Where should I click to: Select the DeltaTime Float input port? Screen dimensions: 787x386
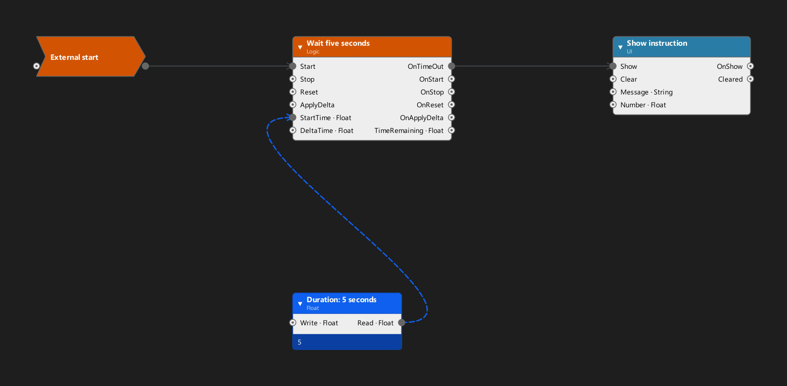pos(293,130)
